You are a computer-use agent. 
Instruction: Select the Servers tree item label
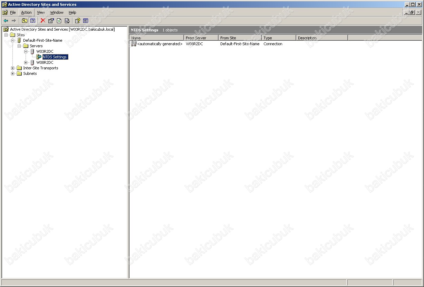point(36,46)
